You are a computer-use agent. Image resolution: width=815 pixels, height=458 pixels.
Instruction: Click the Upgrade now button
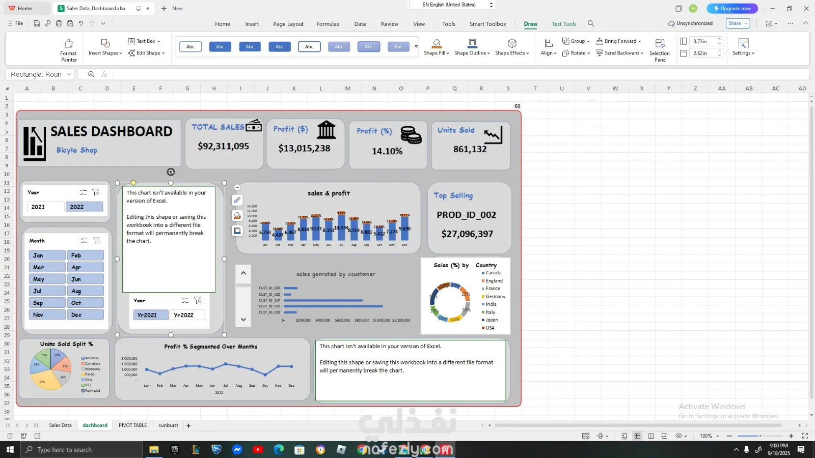click(x=732, y=9)
